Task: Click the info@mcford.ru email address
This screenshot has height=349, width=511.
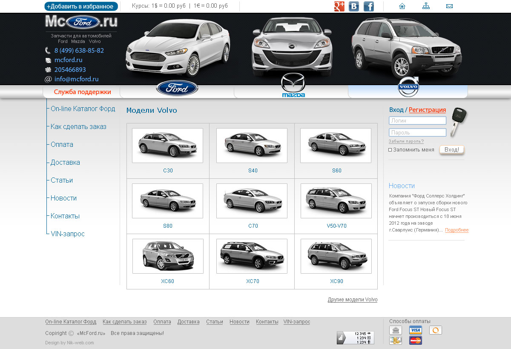Action: click(76, 79)
